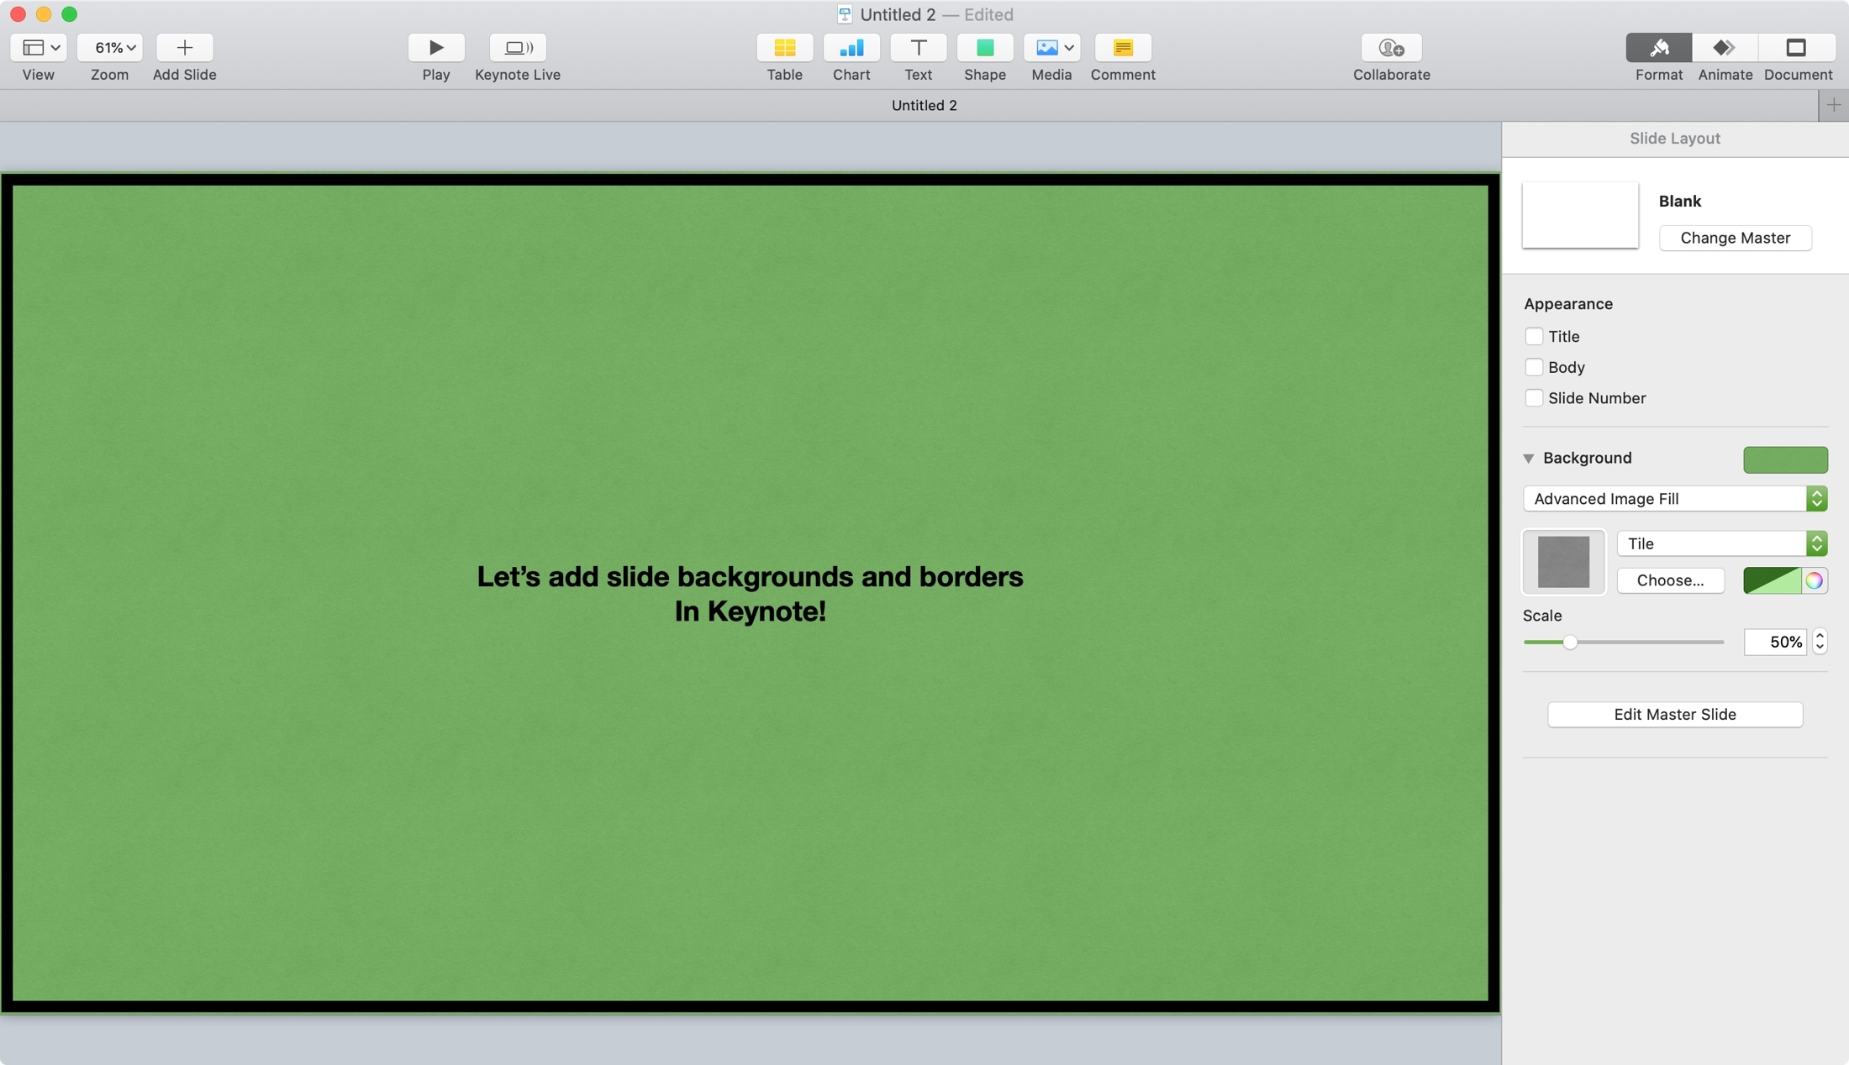Insert a Table
Screen dimensions: 1849x1065
[x=785, y=48]
